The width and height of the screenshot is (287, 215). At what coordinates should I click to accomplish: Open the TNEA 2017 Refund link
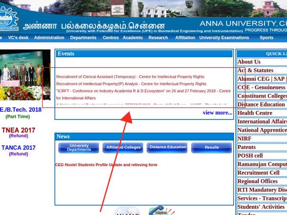pyautogui.click(x=19, y=132)
